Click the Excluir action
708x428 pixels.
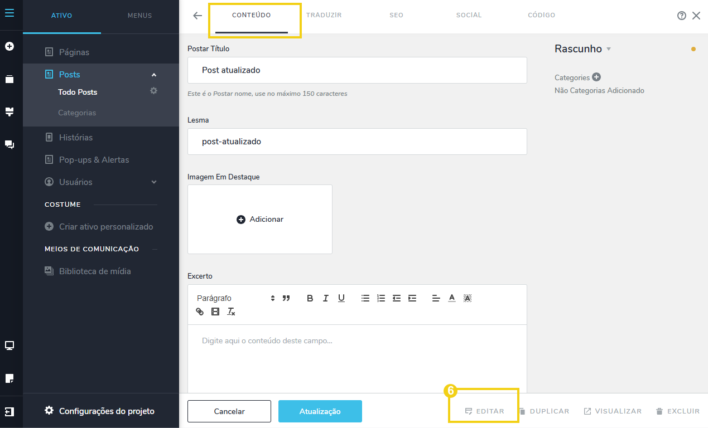(677, 411)
